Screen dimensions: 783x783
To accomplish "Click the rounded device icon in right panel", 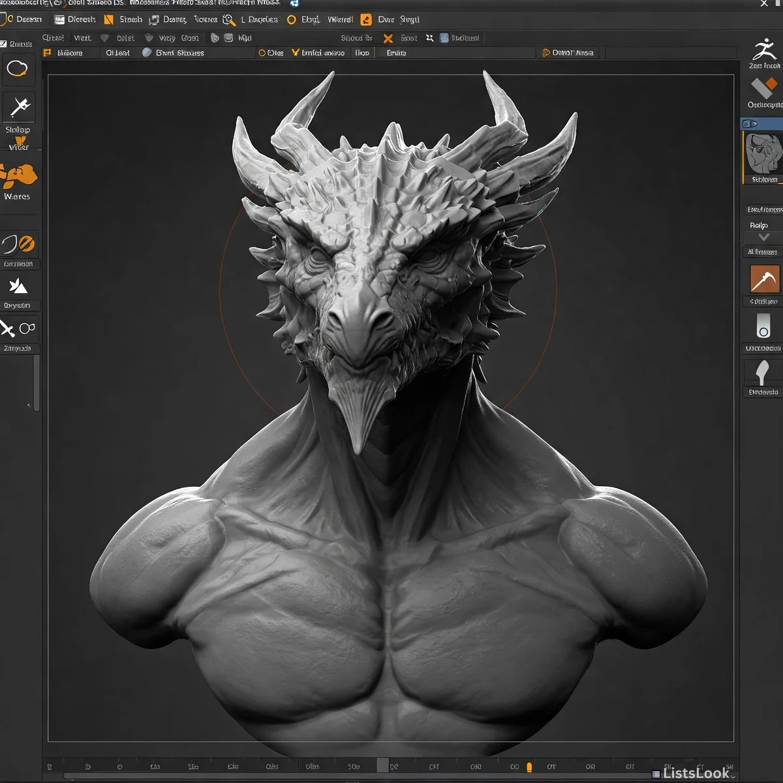I will [763, 324].
